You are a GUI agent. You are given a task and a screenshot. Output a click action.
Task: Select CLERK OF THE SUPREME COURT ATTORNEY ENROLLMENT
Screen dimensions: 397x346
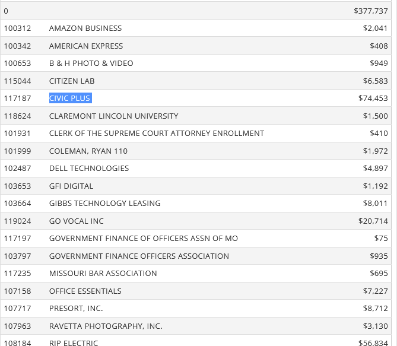(157, 133)
